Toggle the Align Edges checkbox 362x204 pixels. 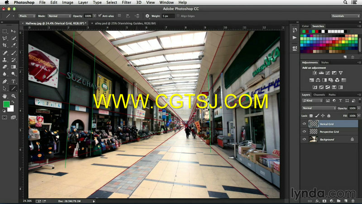click(178, 16)
